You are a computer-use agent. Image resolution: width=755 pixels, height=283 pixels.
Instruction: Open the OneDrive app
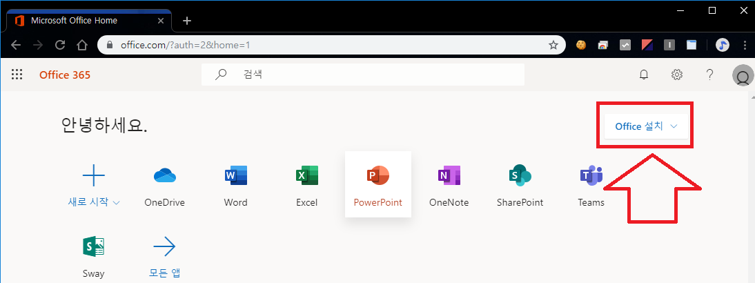point(165,187)
